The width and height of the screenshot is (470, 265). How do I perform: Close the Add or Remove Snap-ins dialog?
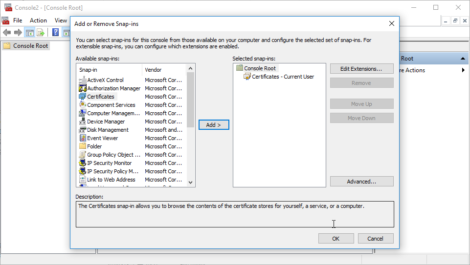point(391,23)
